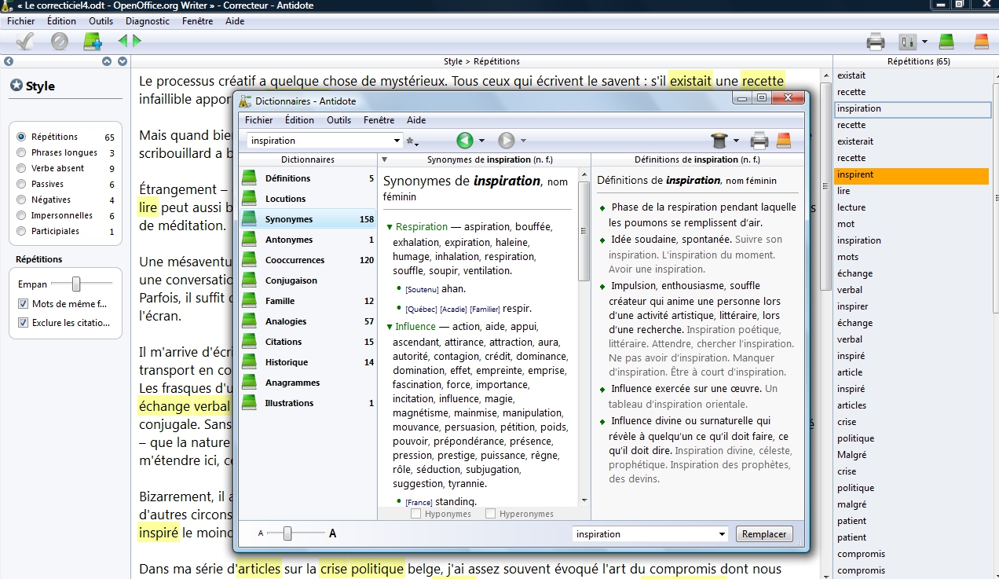Open the Aide menu in Correcteur window
The image size is (999, 579).
pyautogui.click(x=235, y=21)
